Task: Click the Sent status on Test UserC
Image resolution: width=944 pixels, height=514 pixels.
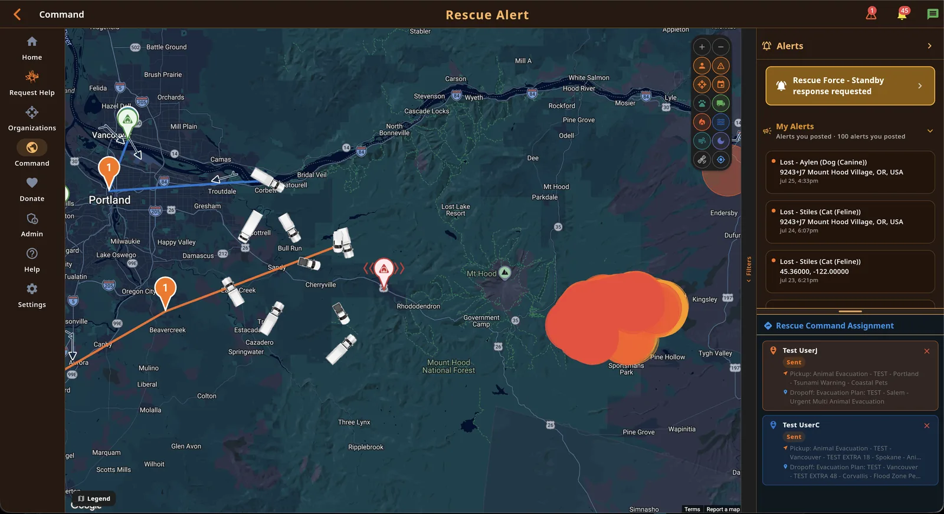Action: coord(794,437)
